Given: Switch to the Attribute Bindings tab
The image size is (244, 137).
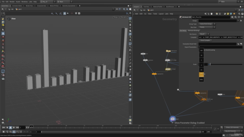Looking at the screenshot, I should 194,30.
